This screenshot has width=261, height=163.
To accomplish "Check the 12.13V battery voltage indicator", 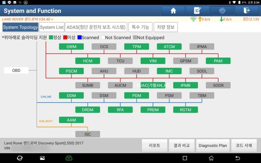I will pyautogui.click(x=248, y=19).
